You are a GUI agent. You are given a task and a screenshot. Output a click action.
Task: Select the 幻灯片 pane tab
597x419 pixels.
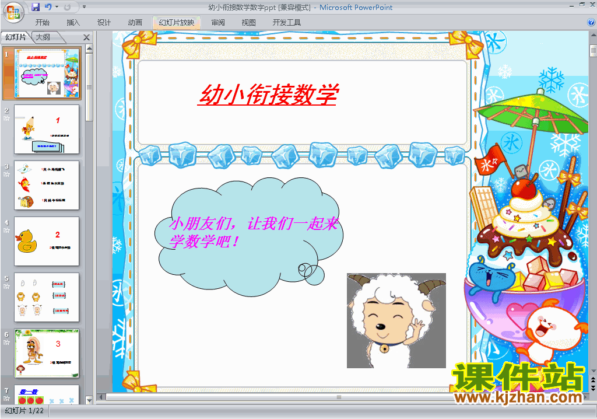(16, 37)
